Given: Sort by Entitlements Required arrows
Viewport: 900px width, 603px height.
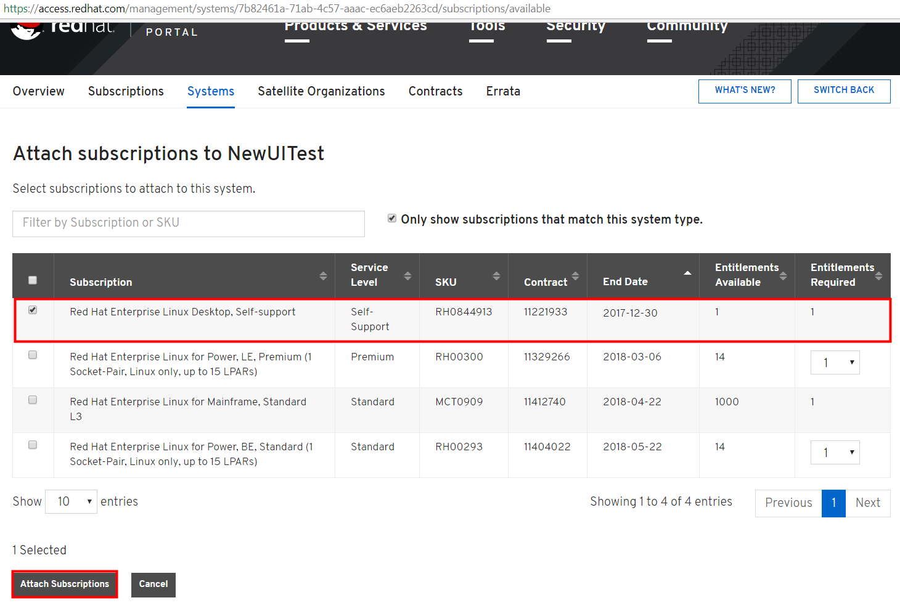Looking at the screenshot, I should [x=878, y=276].
